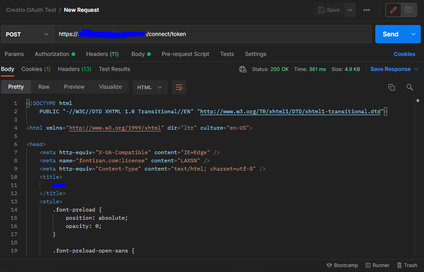Open Bootcamp from the bottom bar

(342, 265)
